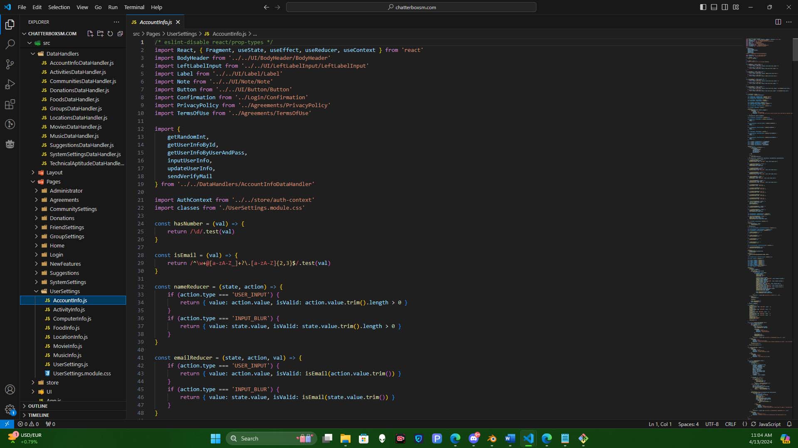Toggle the bottom panel visibility

click(714, 7)
